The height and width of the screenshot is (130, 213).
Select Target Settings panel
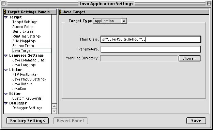(25, 22)
